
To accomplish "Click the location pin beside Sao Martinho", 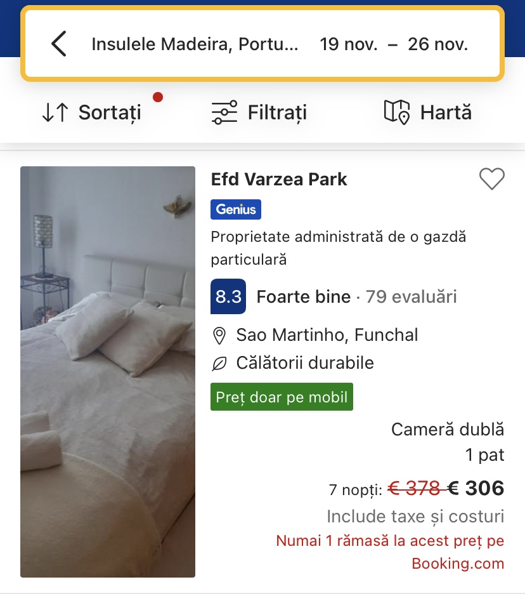I will [x=219, y=336].
